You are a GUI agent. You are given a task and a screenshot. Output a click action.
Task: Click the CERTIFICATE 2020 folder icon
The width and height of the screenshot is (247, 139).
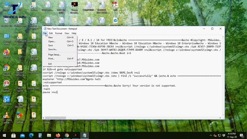(x=20, y=39)
